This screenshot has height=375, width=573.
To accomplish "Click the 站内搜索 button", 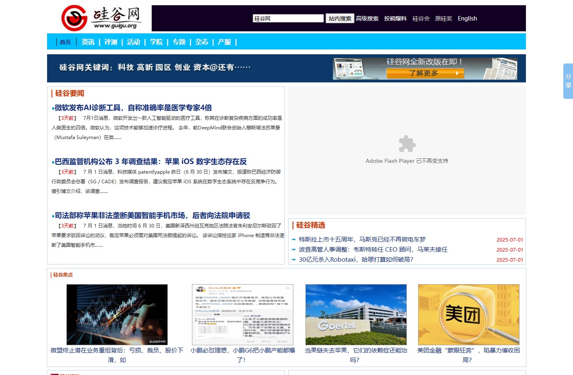I will pyautogui.click(x=340, y=18).
